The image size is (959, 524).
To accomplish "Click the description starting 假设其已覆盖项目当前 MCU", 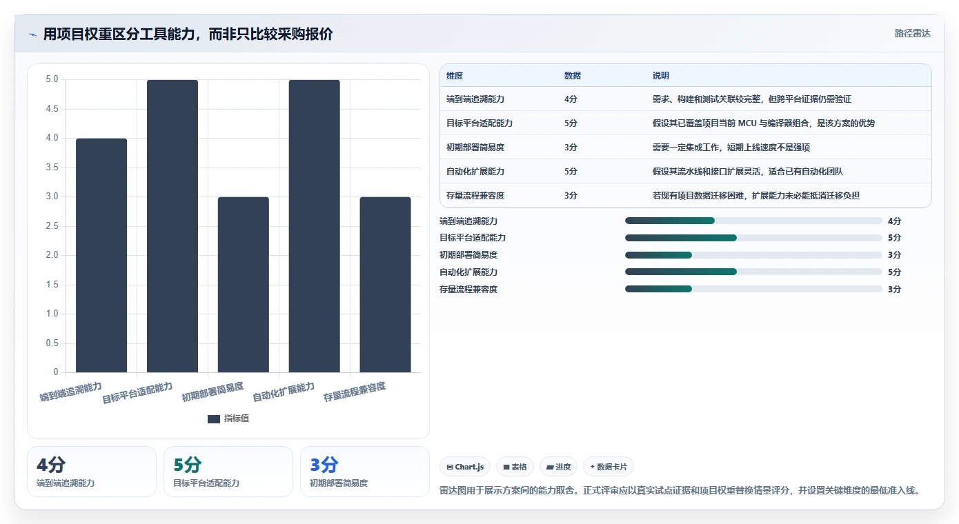I will (764, 123).
